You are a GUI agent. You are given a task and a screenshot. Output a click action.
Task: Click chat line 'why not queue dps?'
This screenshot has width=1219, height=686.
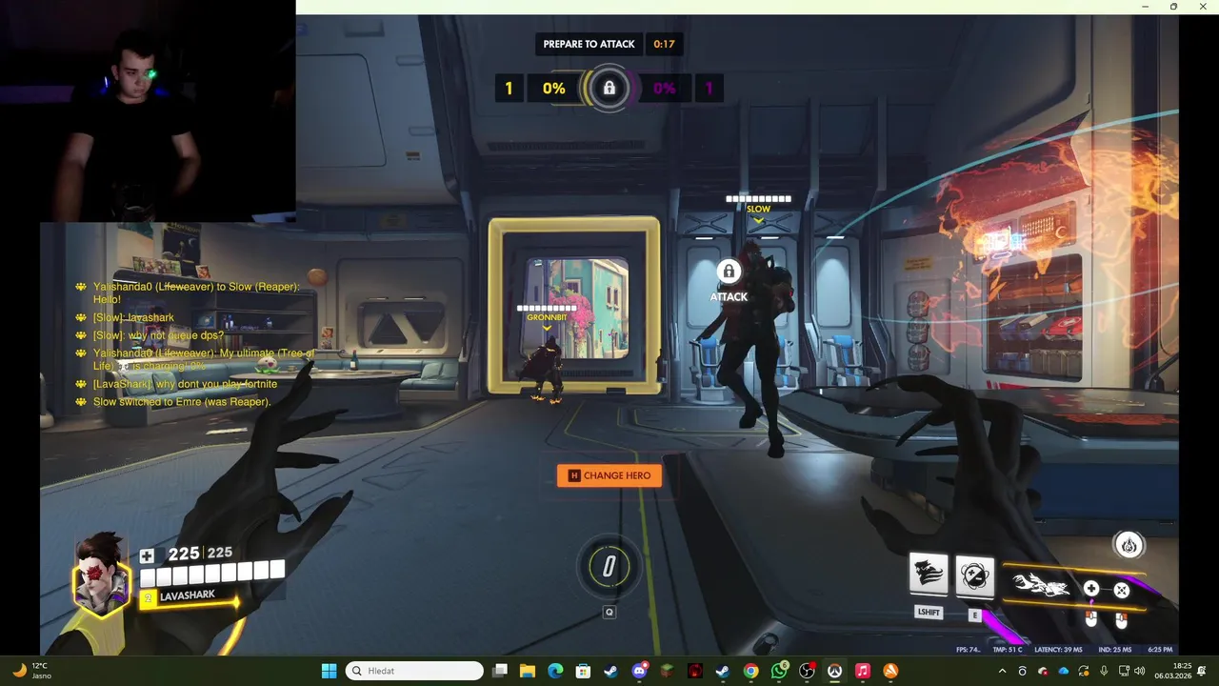coord(159,335)
